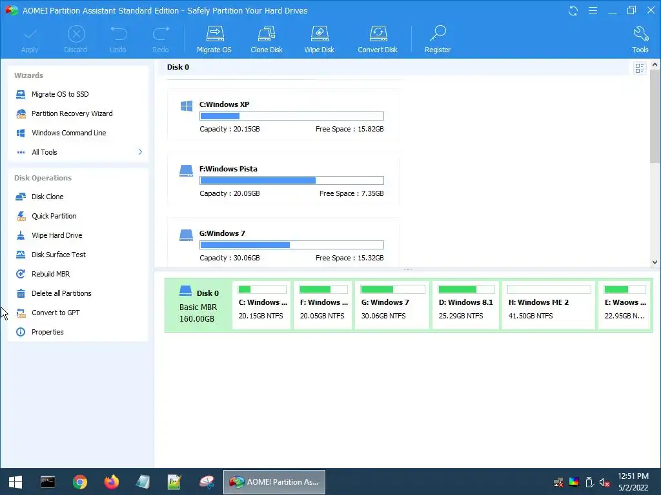Viewport: 661px width, 495px height.
Task: Open the Windows Start menu
Action: click(15, 482)
